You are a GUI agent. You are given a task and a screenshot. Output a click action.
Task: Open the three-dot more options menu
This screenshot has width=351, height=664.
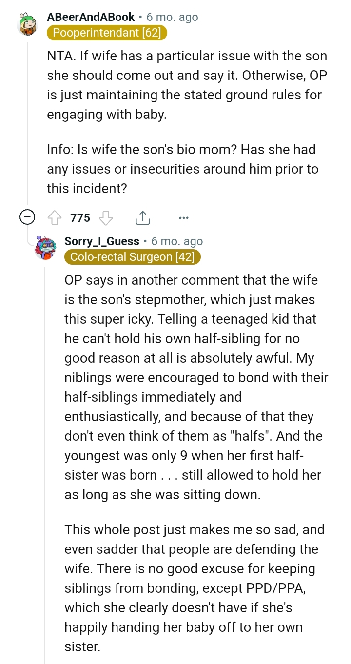(x=183, y=218)
